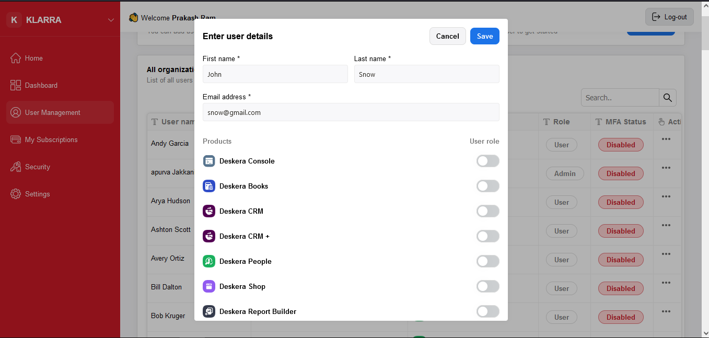Open Settings from the sidebar
The height and width of the screenshot is (338, 709).
click(x=60, y=194)
